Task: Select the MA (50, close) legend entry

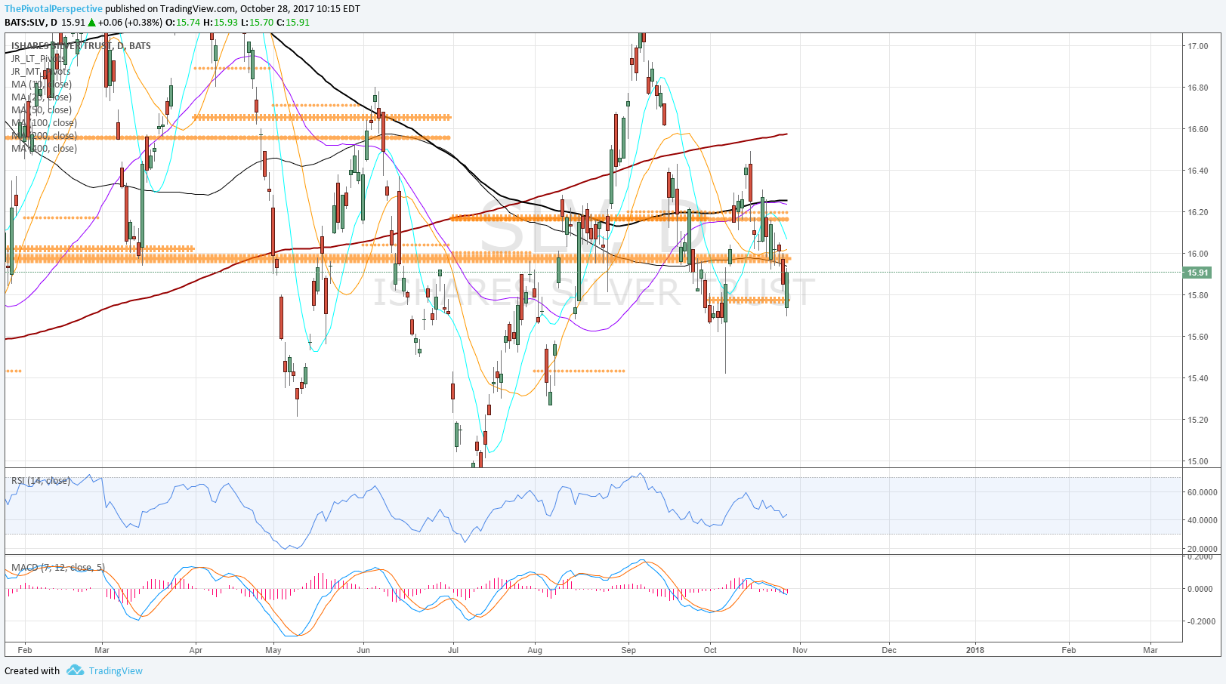Action: [42, 109]
